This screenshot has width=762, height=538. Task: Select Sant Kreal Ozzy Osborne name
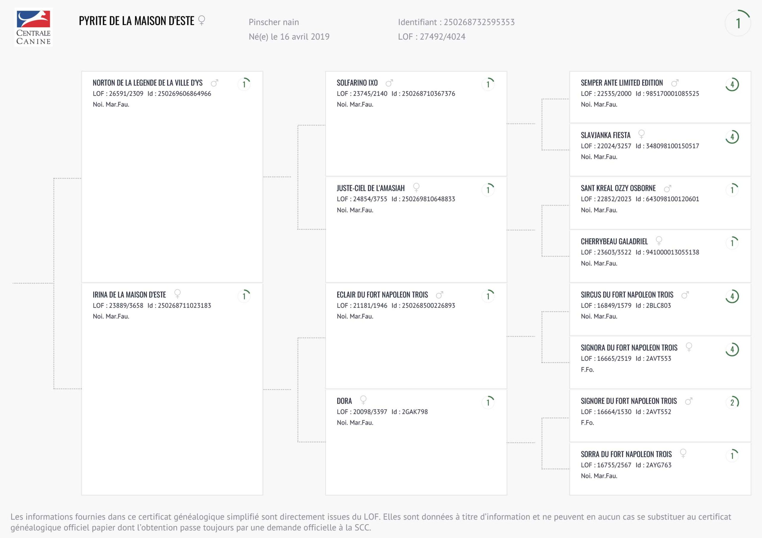618,188
